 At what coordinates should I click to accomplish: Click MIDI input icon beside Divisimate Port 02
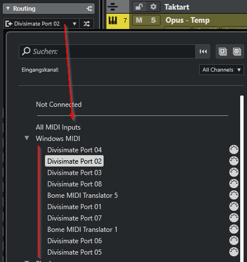point(9,24)
